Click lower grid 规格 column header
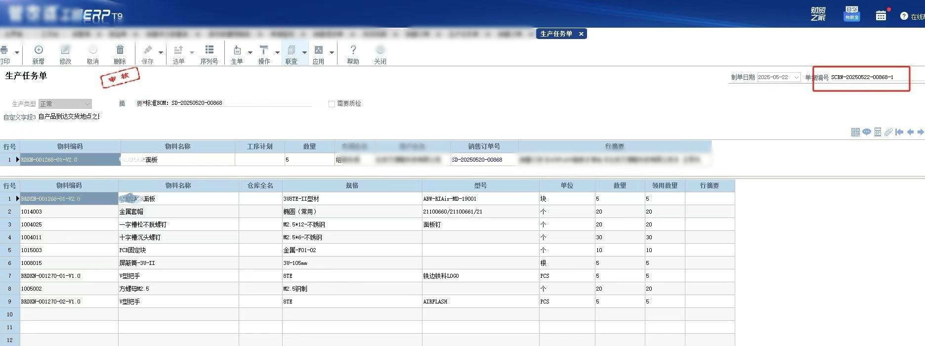The height and width of the screenshot is (346, 925). click(x=352, y=185)
